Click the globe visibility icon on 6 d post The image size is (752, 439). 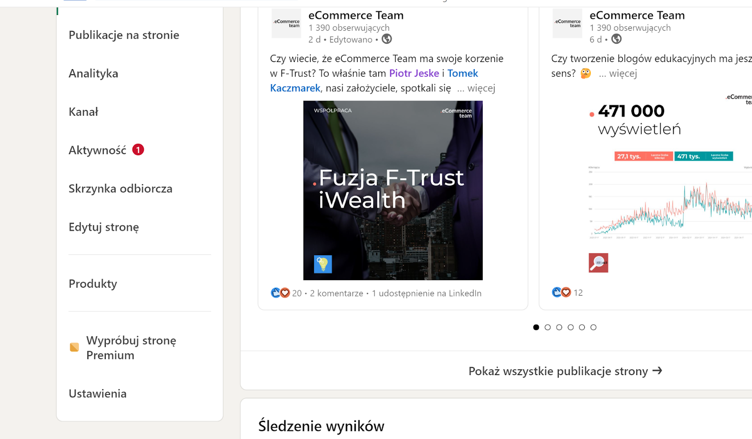[617, 39]
